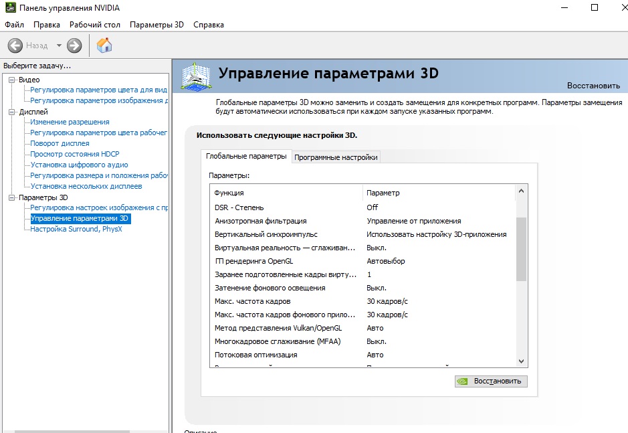628x433 pixels.
Task: Click the Функция column header
Action: tap(286, 193)
